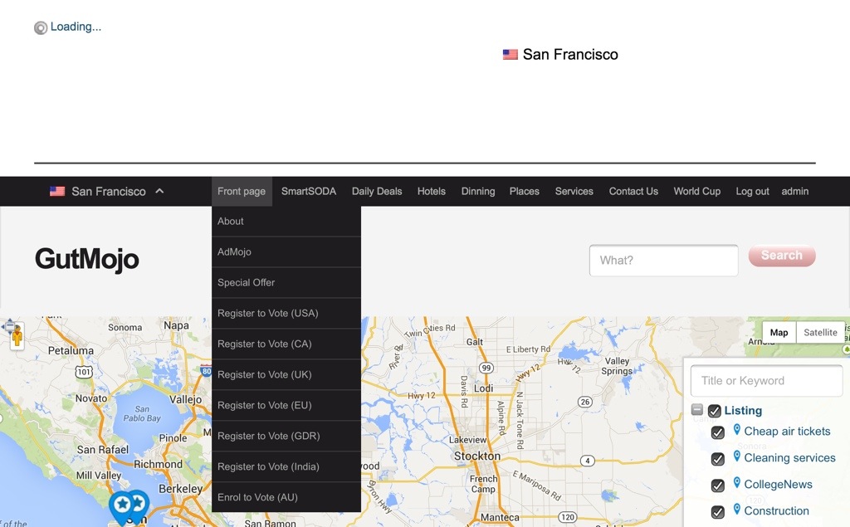The width and height of the screenshot is (850, 527).
Task: Focus the Title or Keyword field
Action: [766, 381]
